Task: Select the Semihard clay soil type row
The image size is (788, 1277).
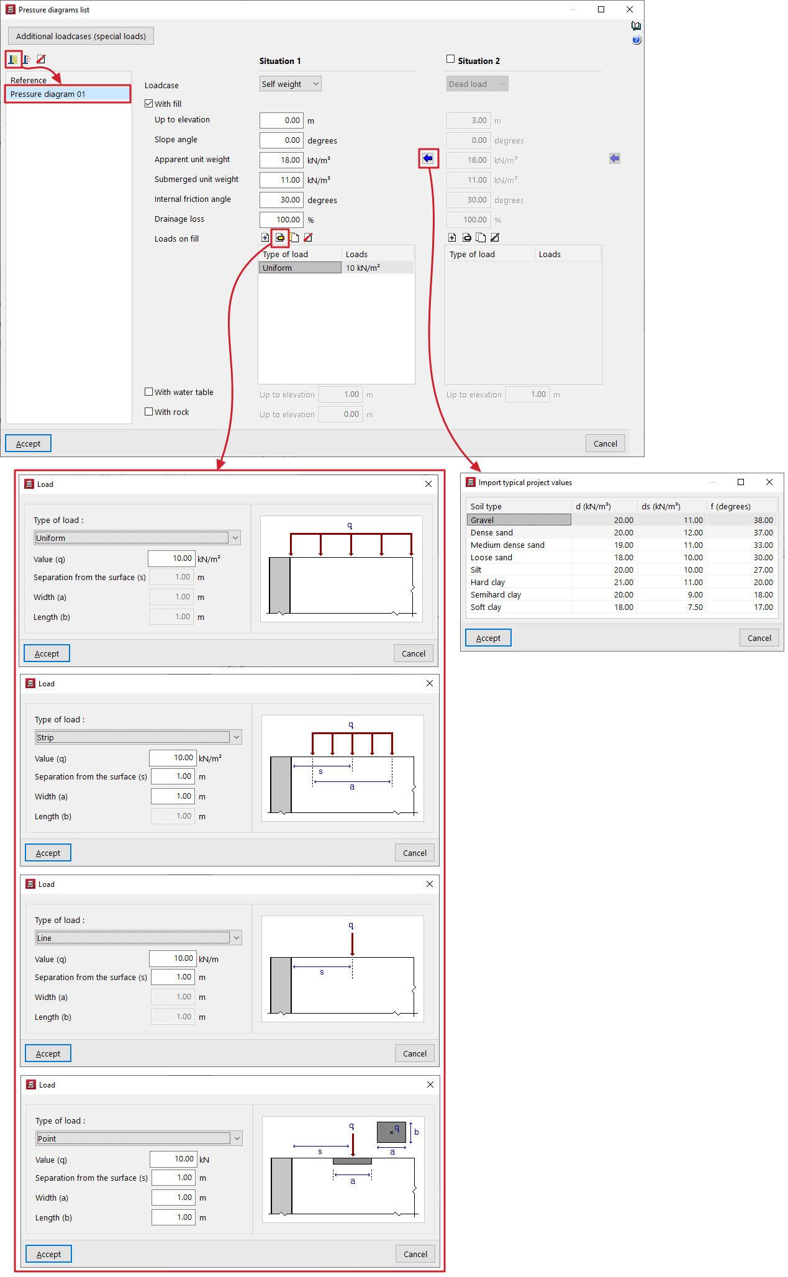Action: [622, 594]
